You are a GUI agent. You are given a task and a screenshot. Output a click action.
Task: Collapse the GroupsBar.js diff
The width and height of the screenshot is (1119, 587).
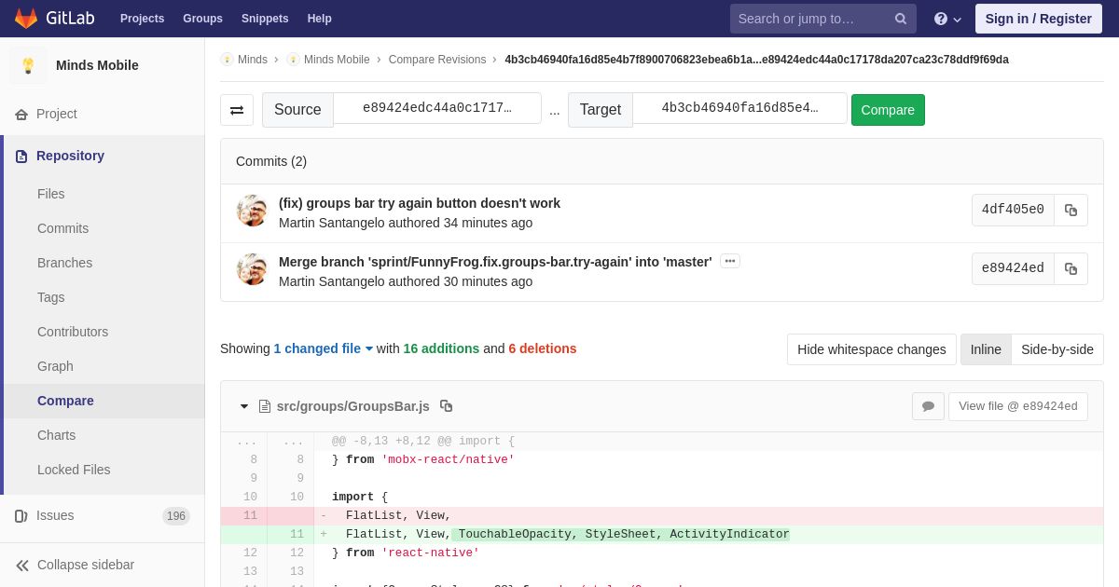244,406
